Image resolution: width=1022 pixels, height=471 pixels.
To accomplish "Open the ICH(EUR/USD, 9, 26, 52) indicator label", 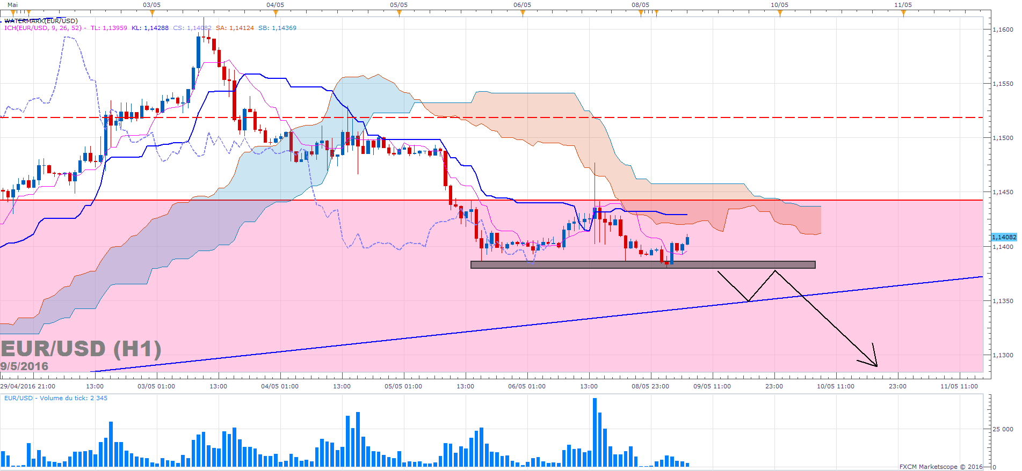I will [x=43, y=28].
